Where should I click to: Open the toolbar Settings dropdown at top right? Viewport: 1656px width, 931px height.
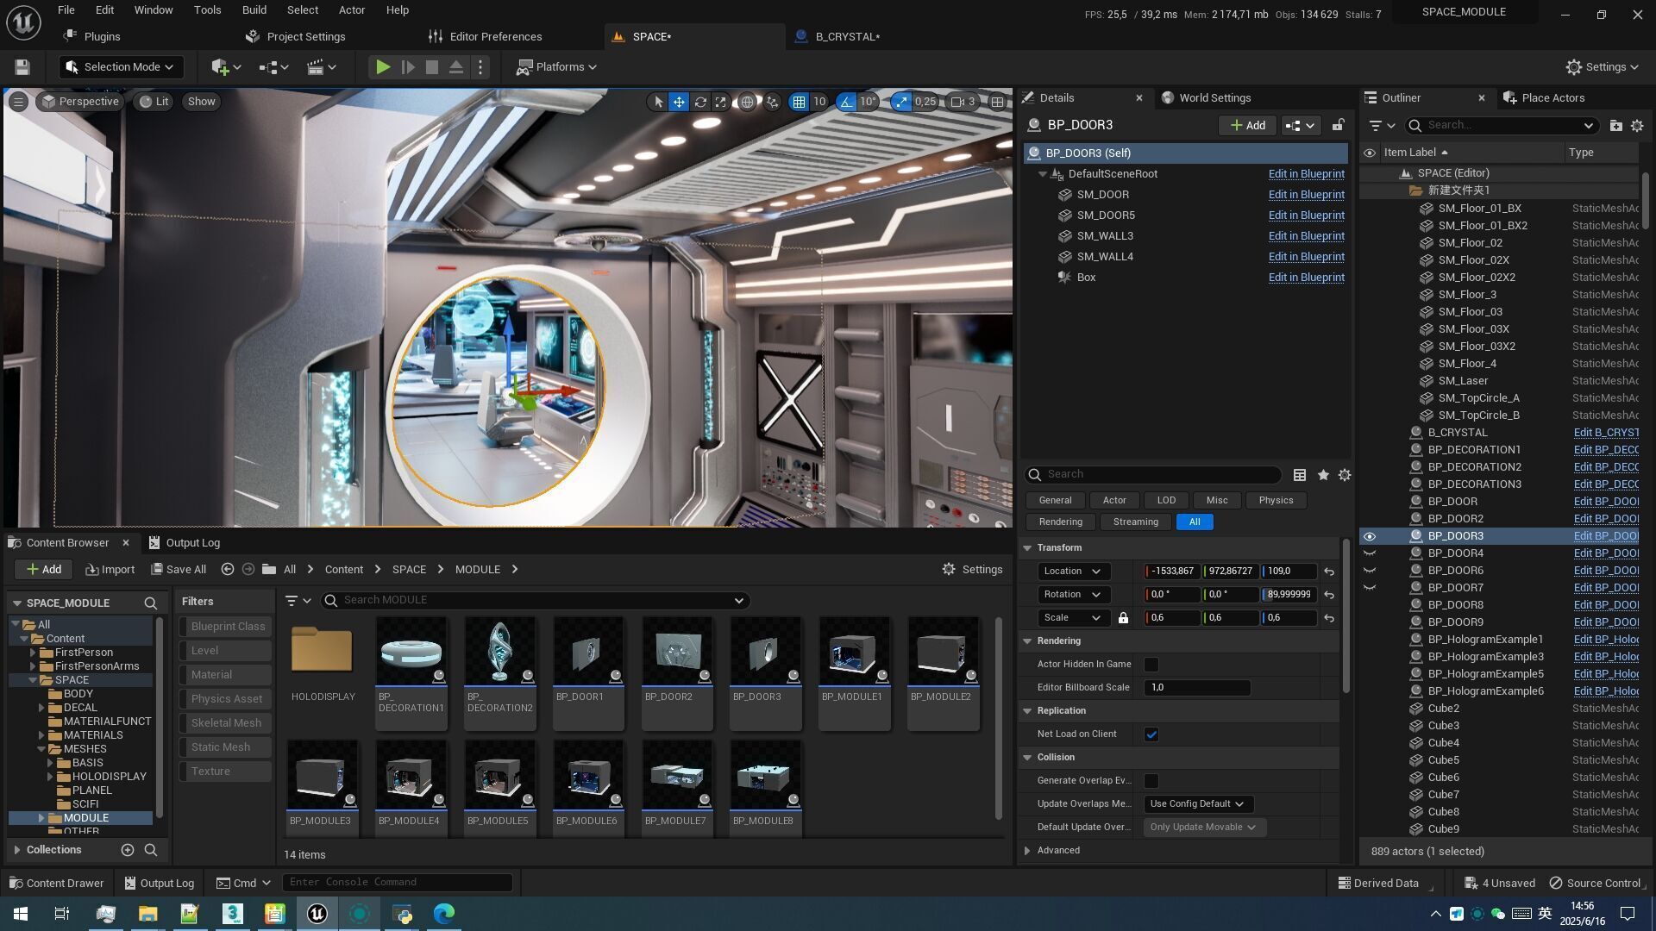[x=1602, y=67]
